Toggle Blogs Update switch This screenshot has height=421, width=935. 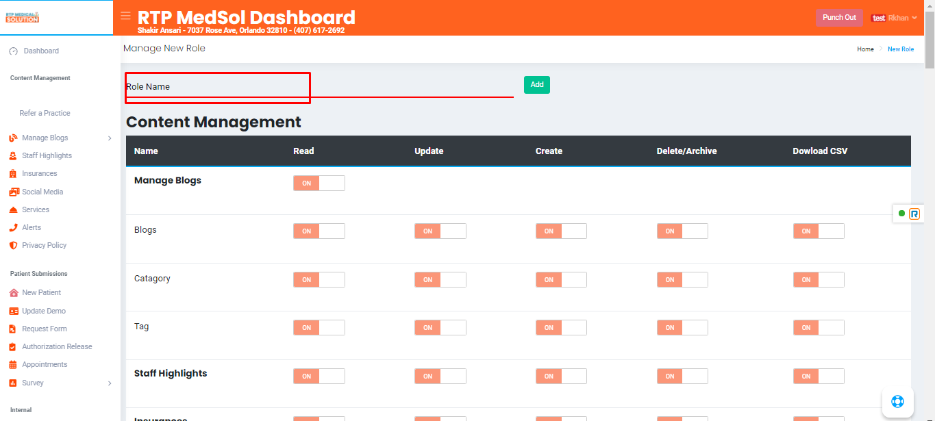point(440,231)
